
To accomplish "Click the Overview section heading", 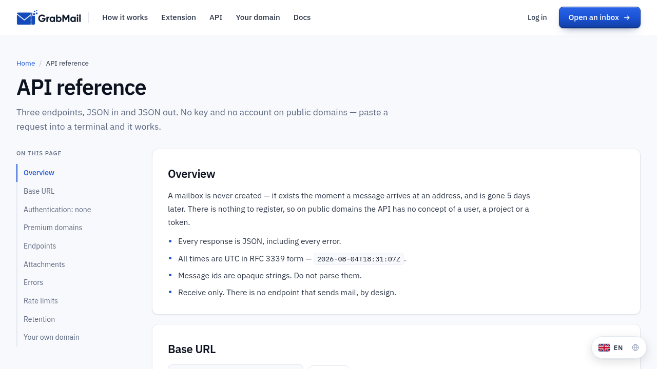I will tap(191, 174).
